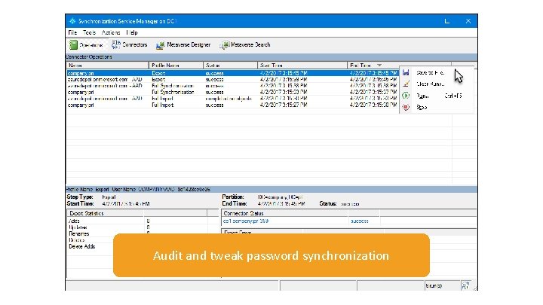The height and width of the screenshot is (305, 543).
Task: Click the success link under Connection Status
Action: pos(359,221)
